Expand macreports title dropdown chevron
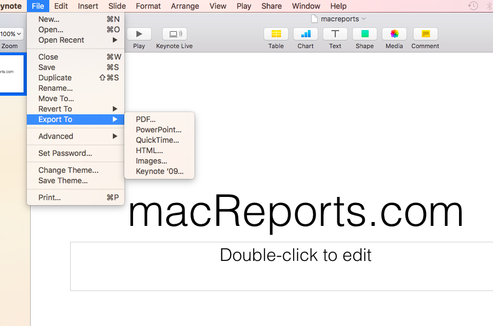493x326 pixels. click(364, 19)
